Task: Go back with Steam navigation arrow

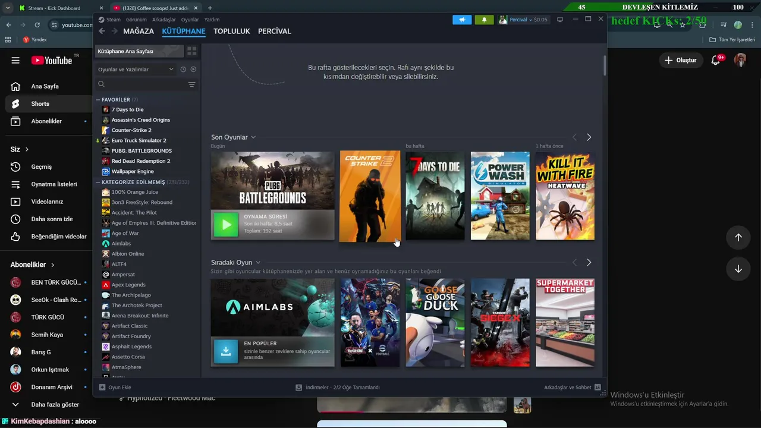Action: tap(102, 31)
